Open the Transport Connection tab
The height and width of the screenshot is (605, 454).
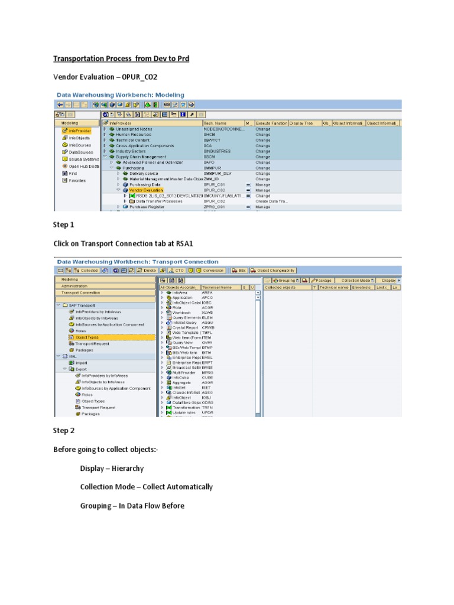[105, 293]
